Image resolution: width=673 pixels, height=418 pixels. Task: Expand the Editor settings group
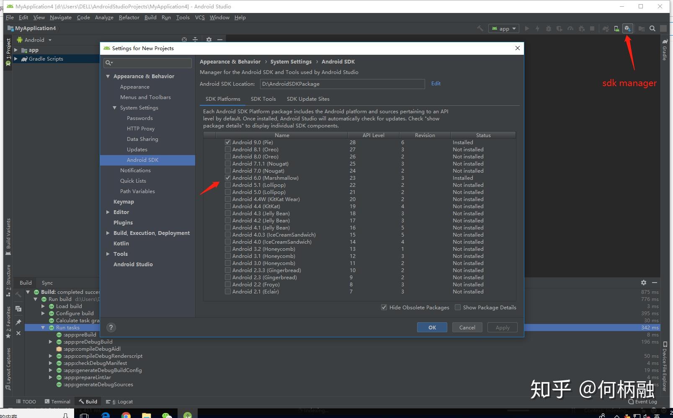[108, 212]
